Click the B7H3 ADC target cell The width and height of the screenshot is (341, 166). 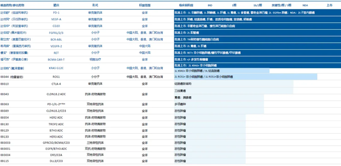[x=56, y=130]
